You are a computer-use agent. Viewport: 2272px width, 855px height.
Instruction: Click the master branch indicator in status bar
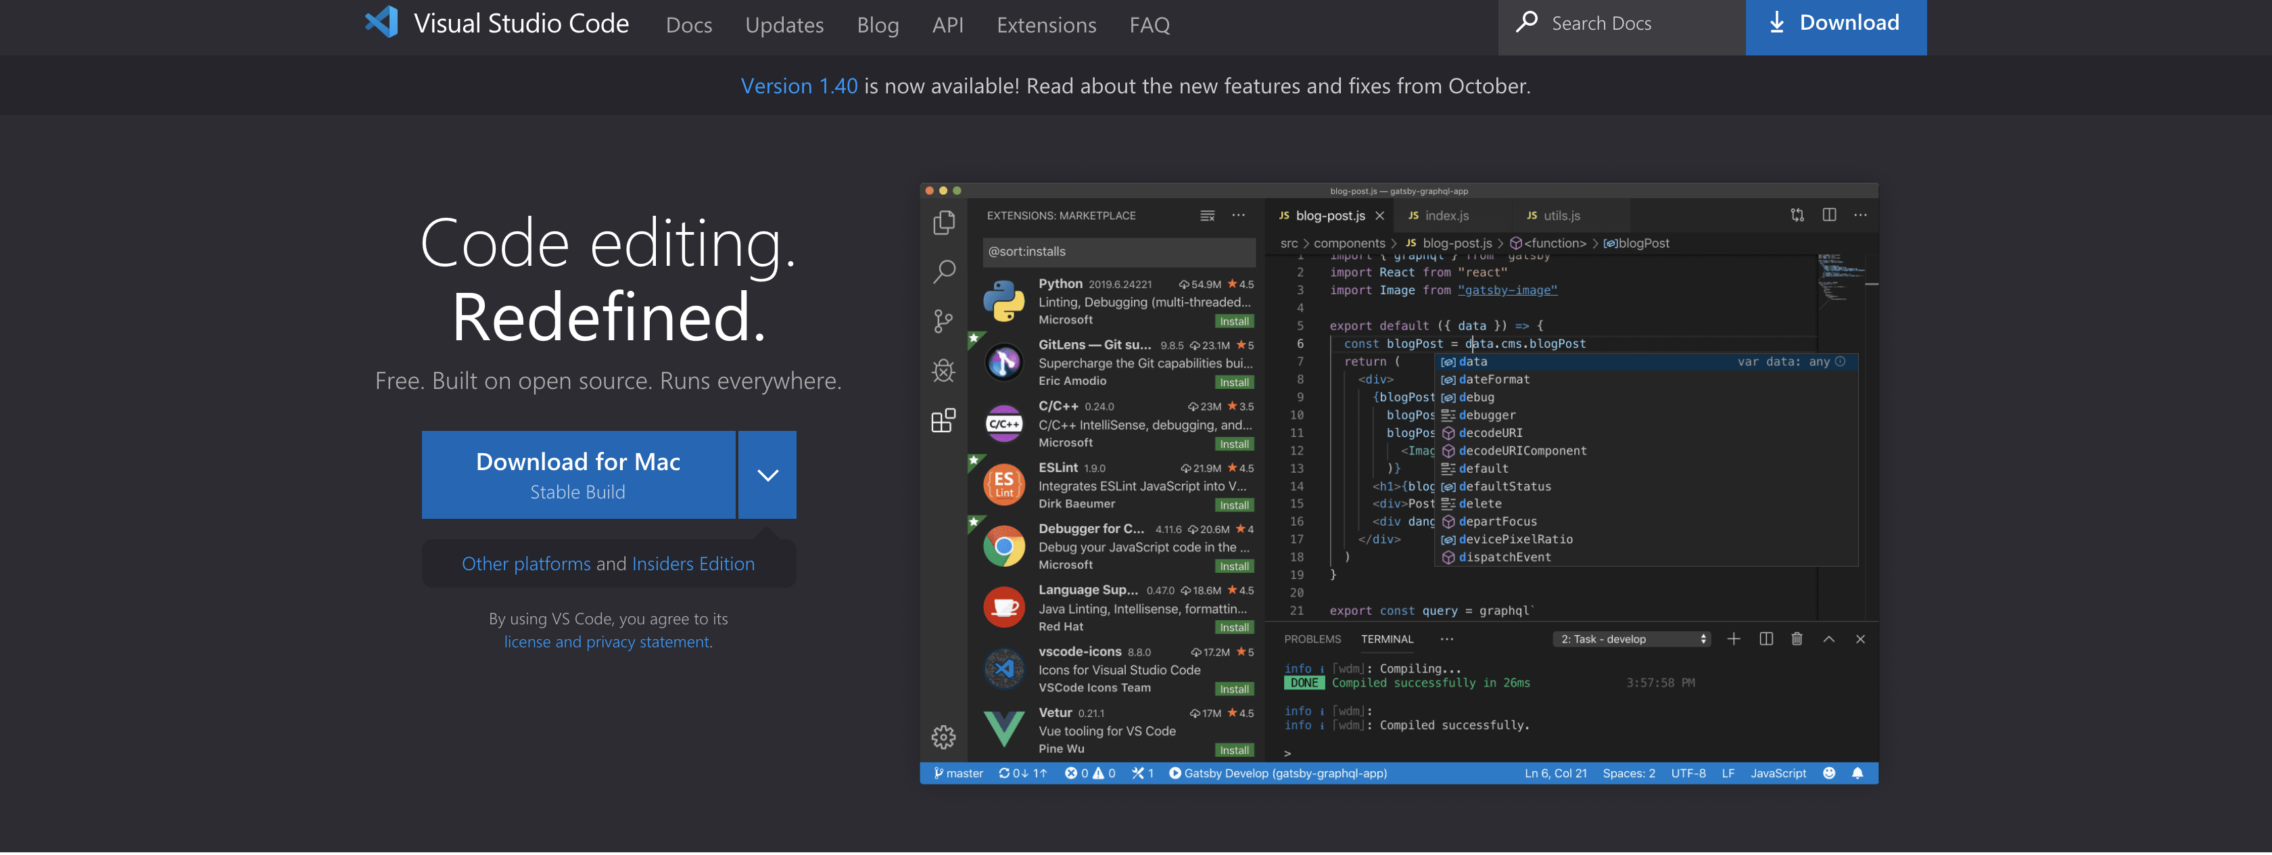point(959,775)
